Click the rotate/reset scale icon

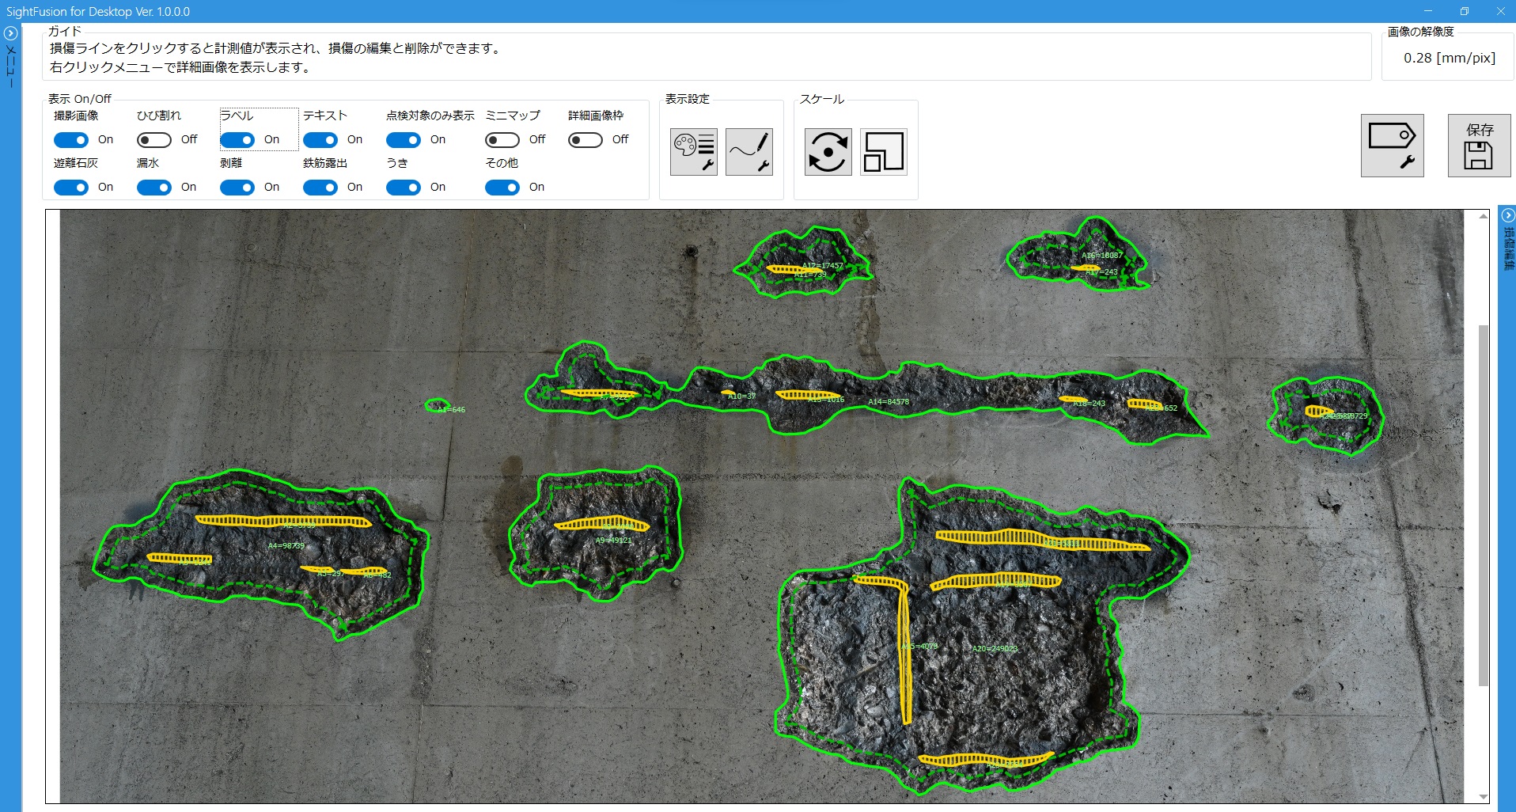pos(828,152)
